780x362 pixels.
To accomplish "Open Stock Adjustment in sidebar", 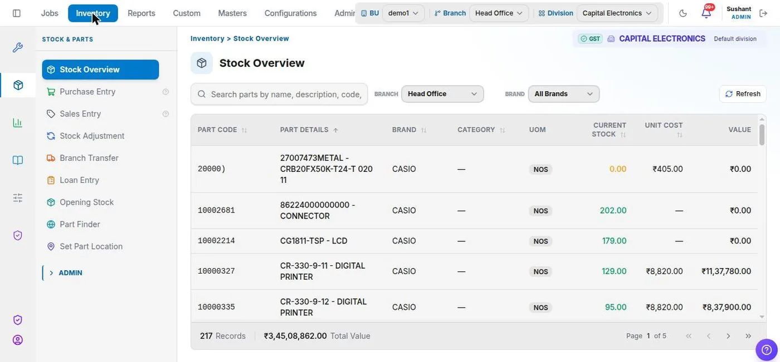I will [x=92, y=136].
